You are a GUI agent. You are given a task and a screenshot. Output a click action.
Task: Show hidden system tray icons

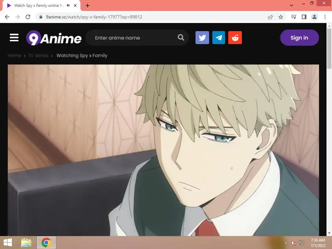pos(286,243)
